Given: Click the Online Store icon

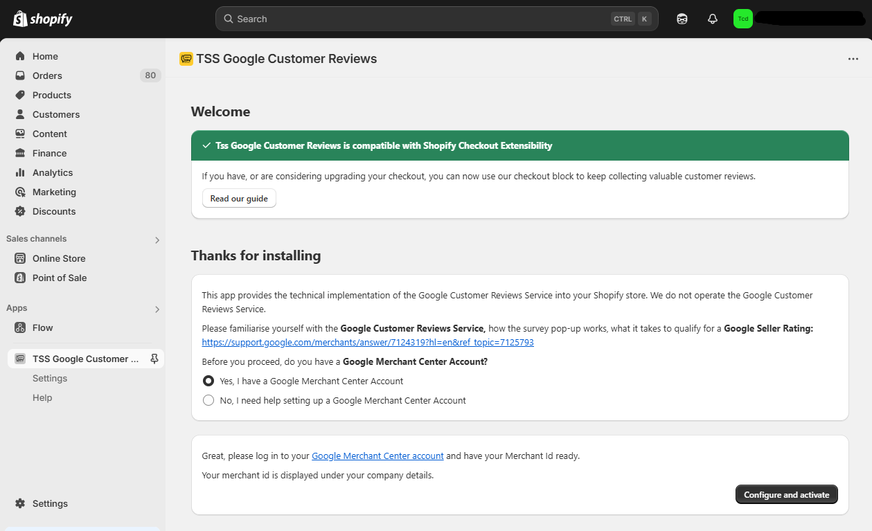Looking at the screenshot, I should (20, 258).
